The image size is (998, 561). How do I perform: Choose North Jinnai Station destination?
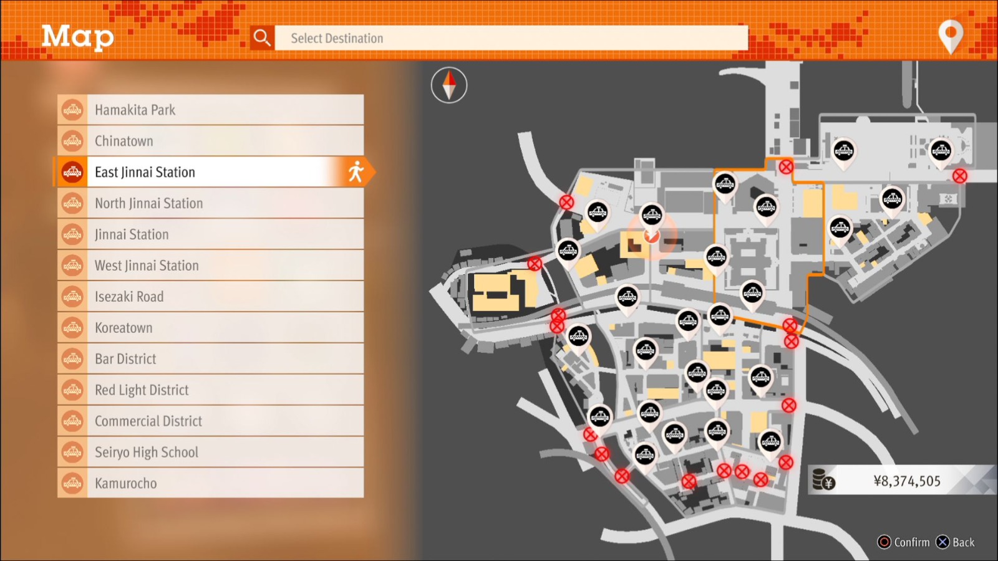point(210,203)
